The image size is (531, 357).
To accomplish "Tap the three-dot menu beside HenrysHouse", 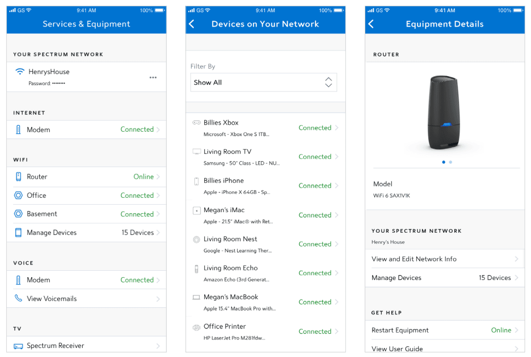I will tap(153, 78).
